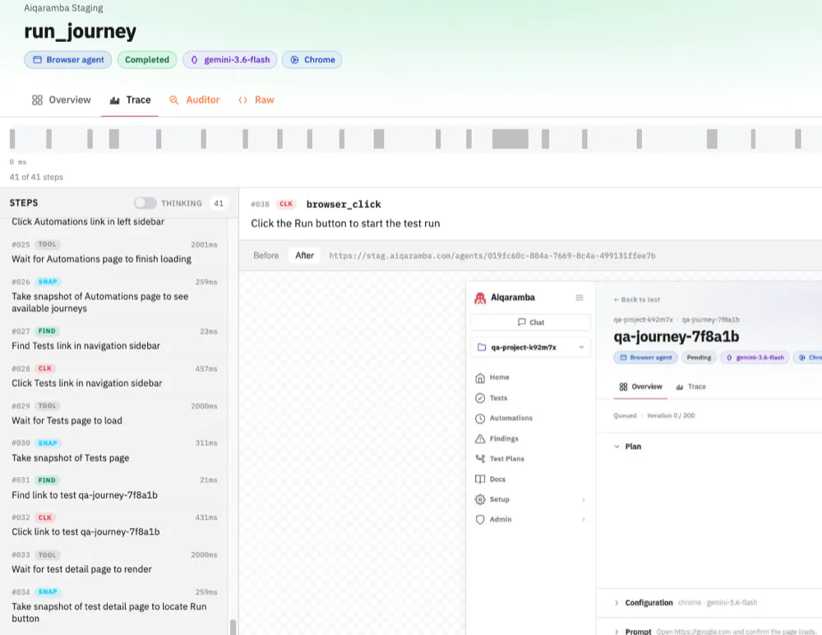Click the inner Overview tab of qa-journey-7f8a1b

[x=640, y=387]
